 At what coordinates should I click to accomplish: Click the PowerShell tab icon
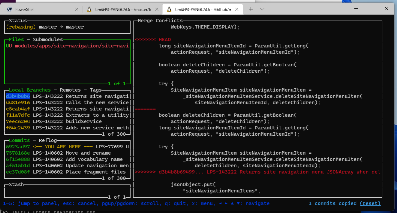pyautogui.click(x=9, y=9)
